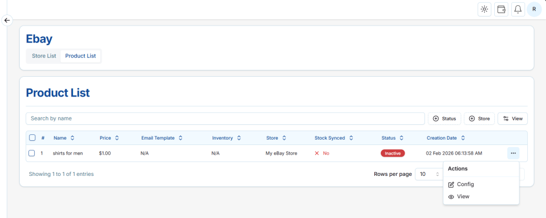Viewport: 546px width, 218px height.
Task: Choose View from the Actions menu
Action: pyautogui.click(x=463, y=197)
